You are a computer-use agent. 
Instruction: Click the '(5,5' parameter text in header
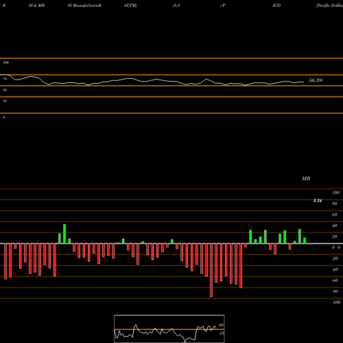pos(176,5)
